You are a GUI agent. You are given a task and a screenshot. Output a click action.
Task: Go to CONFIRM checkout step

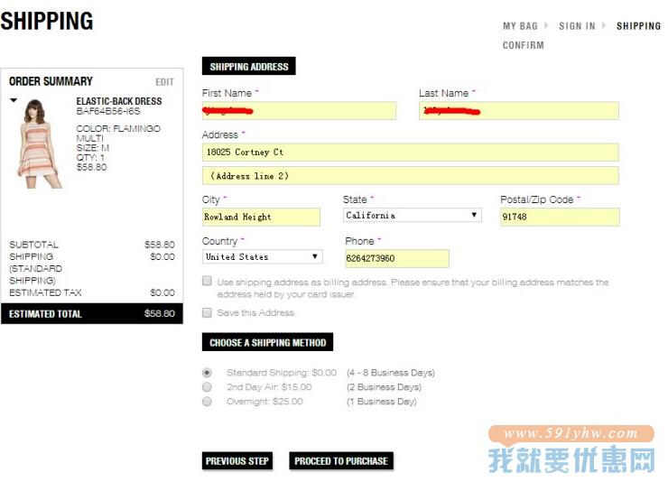tap(524, 45)
